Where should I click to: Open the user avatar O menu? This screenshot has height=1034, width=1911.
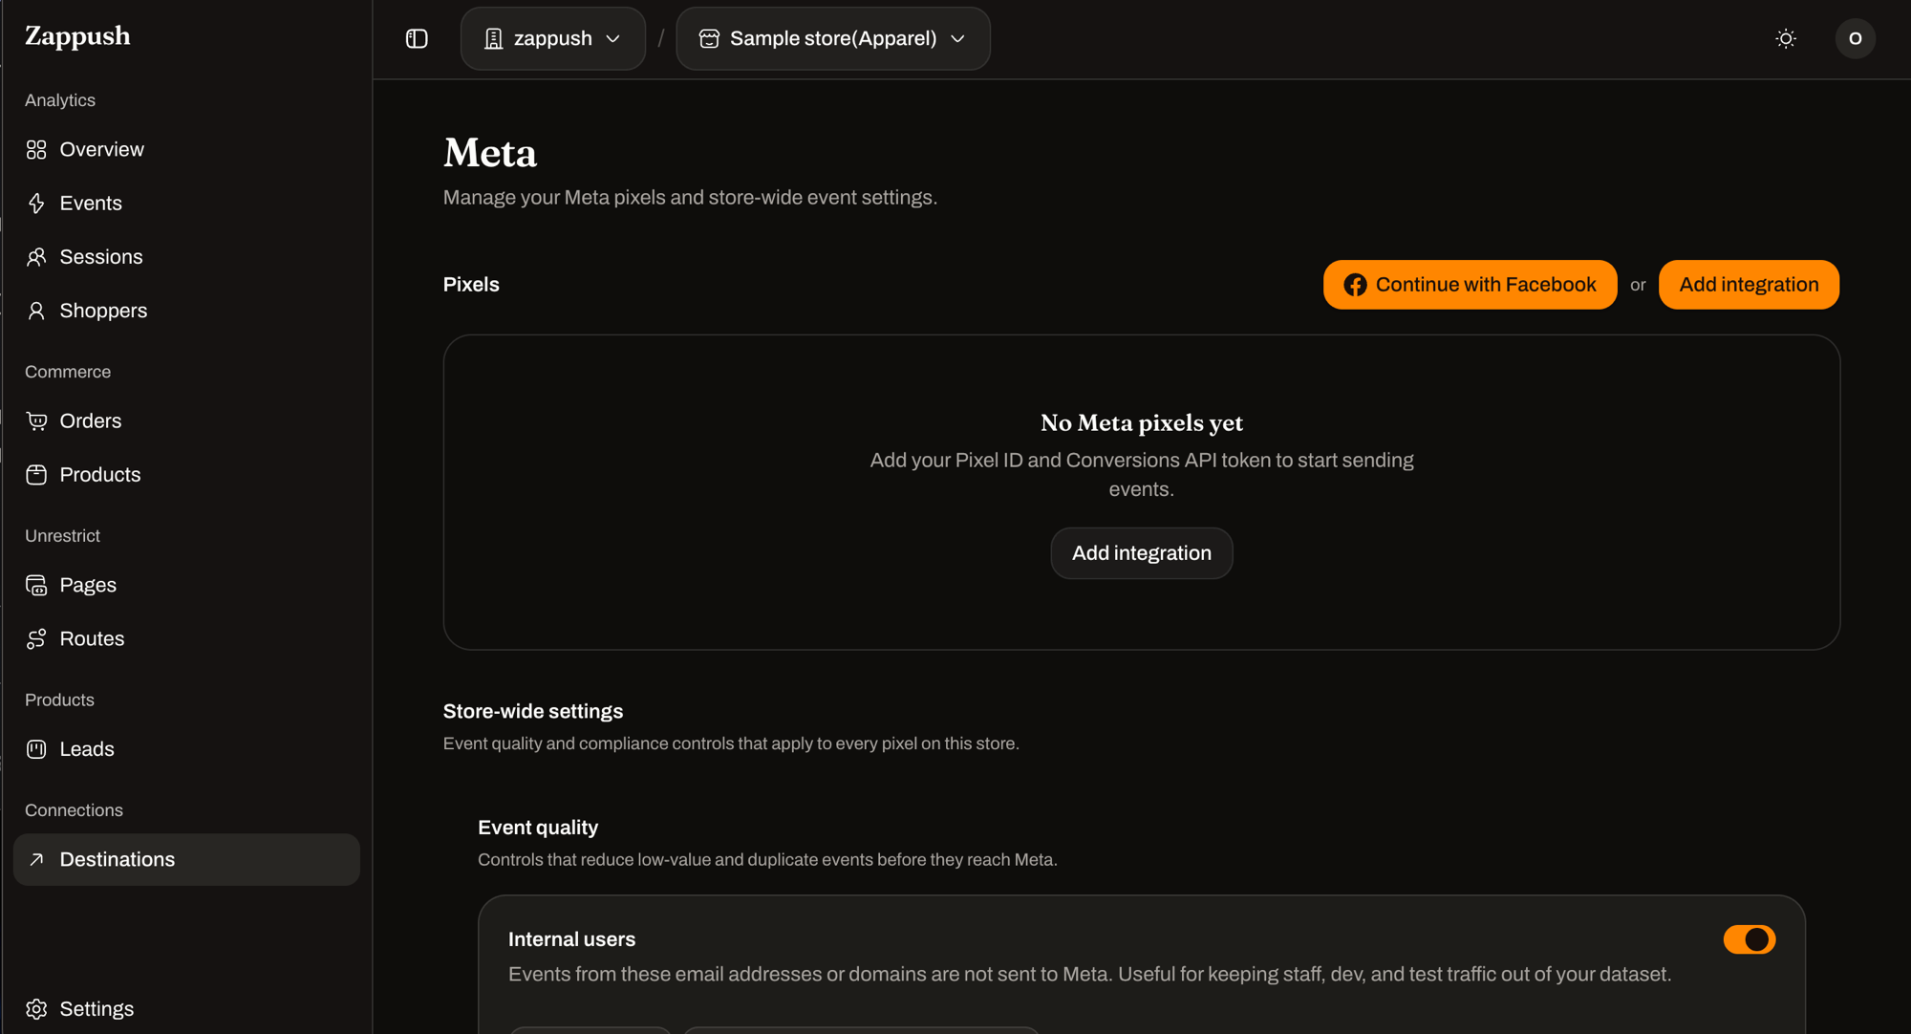(x=1856, y=38)
